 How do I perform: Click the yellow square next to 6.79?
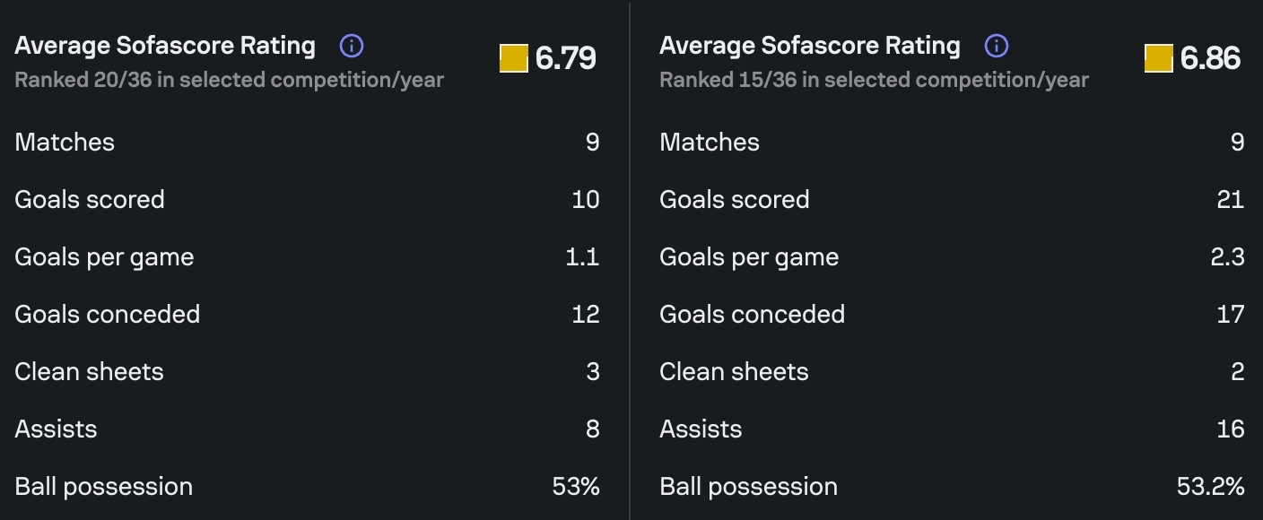514,58
